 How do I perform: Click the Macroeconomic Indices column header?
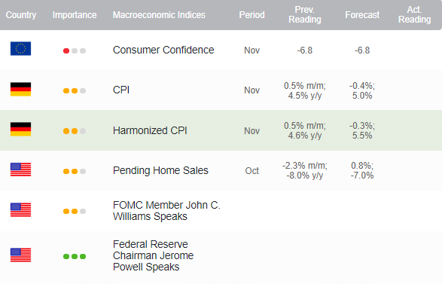coord(159,15)
